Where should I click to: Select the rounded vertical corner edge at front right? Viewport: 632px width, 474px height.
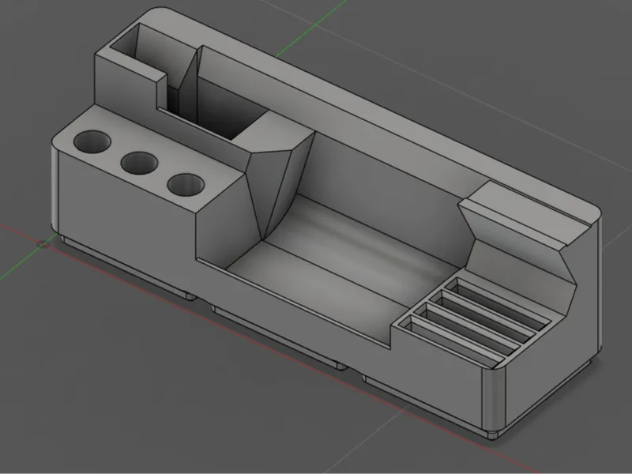494,399
